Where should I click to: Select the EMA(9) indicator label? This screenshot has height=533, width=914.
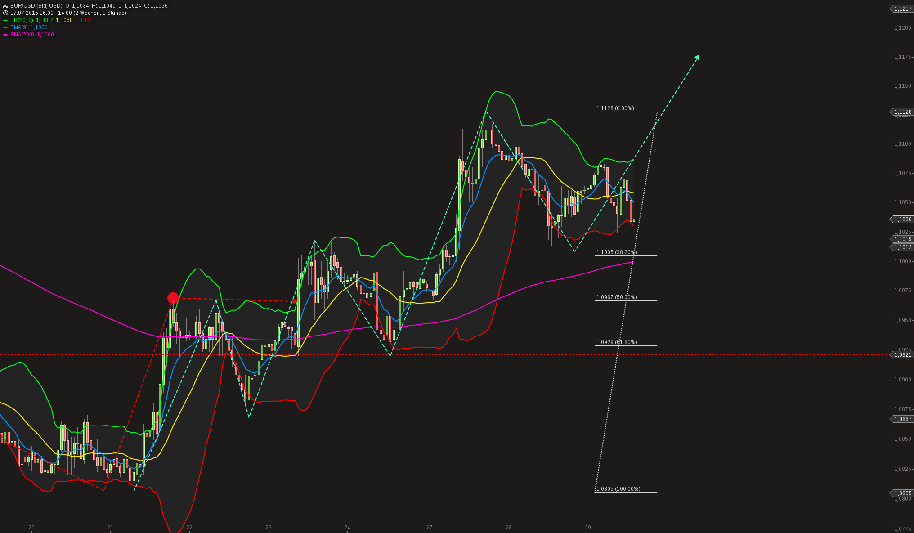(19, 27)
